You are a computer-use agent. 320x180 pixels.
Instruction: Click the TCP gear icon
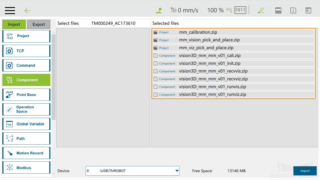[9, 51]
